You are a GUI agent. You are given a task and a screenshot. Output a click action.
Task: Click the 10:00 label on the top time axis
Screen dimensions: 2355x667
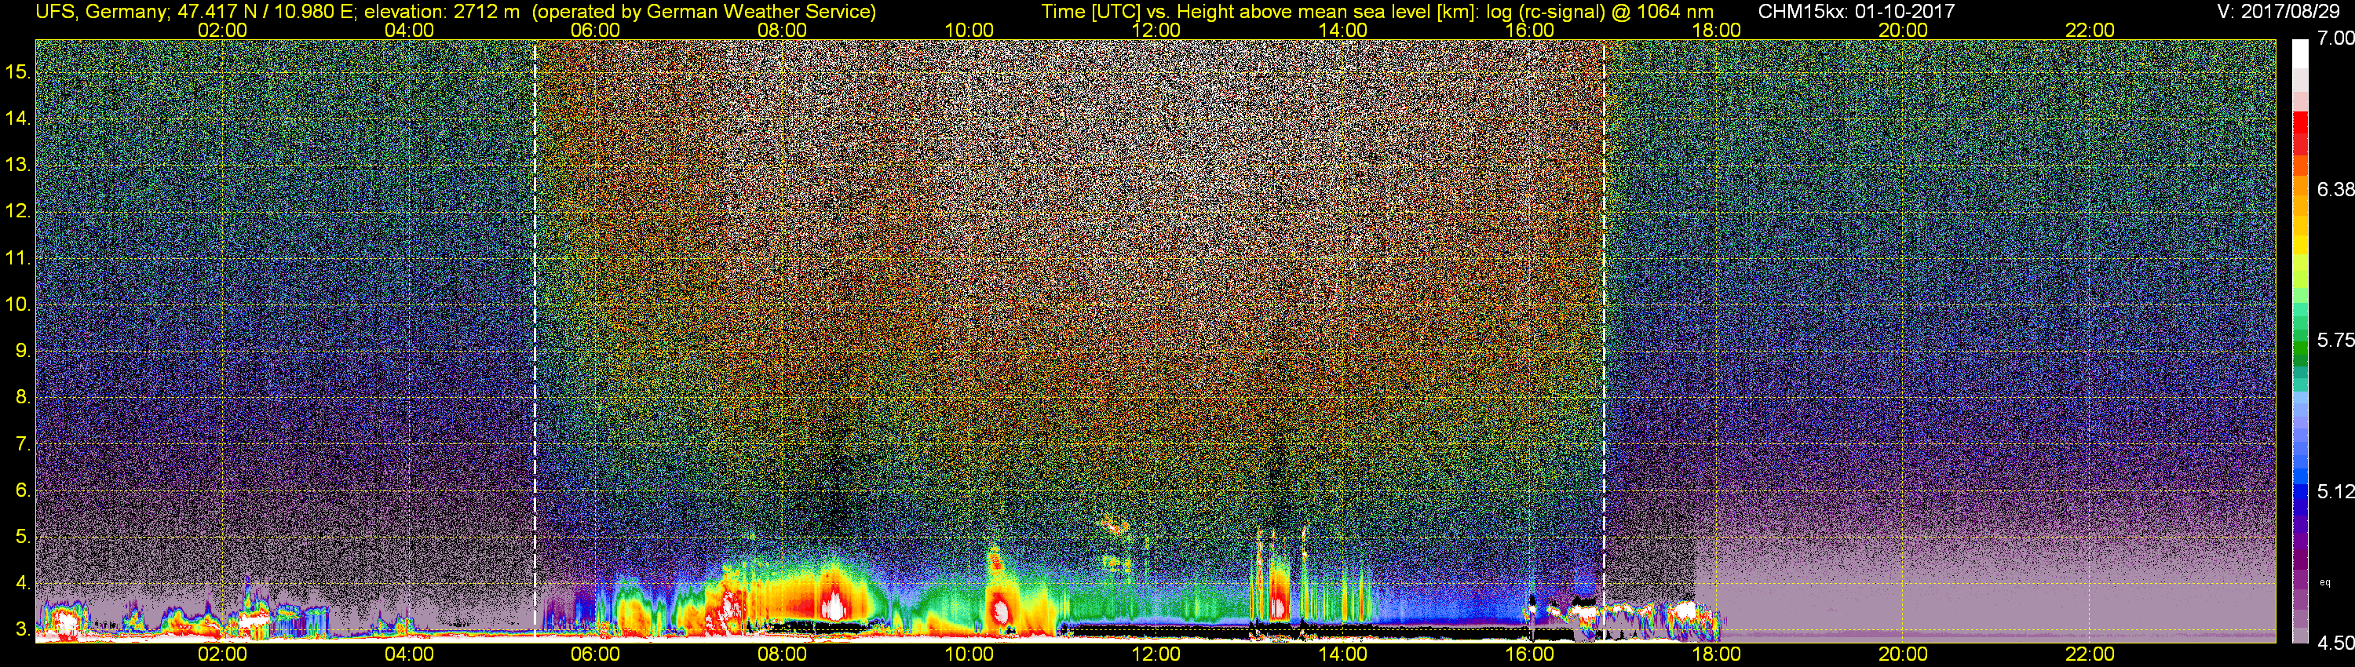969,30
